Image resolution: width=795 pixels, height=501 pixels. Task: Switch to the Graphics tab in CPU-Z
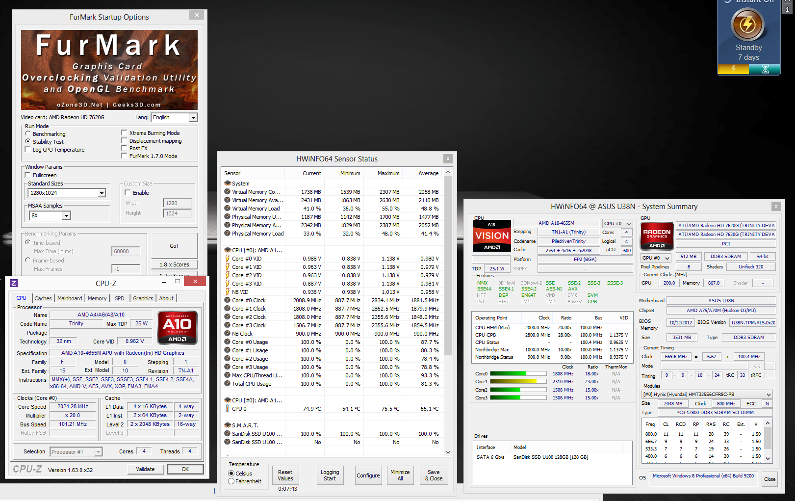click(x=143, y=298)
